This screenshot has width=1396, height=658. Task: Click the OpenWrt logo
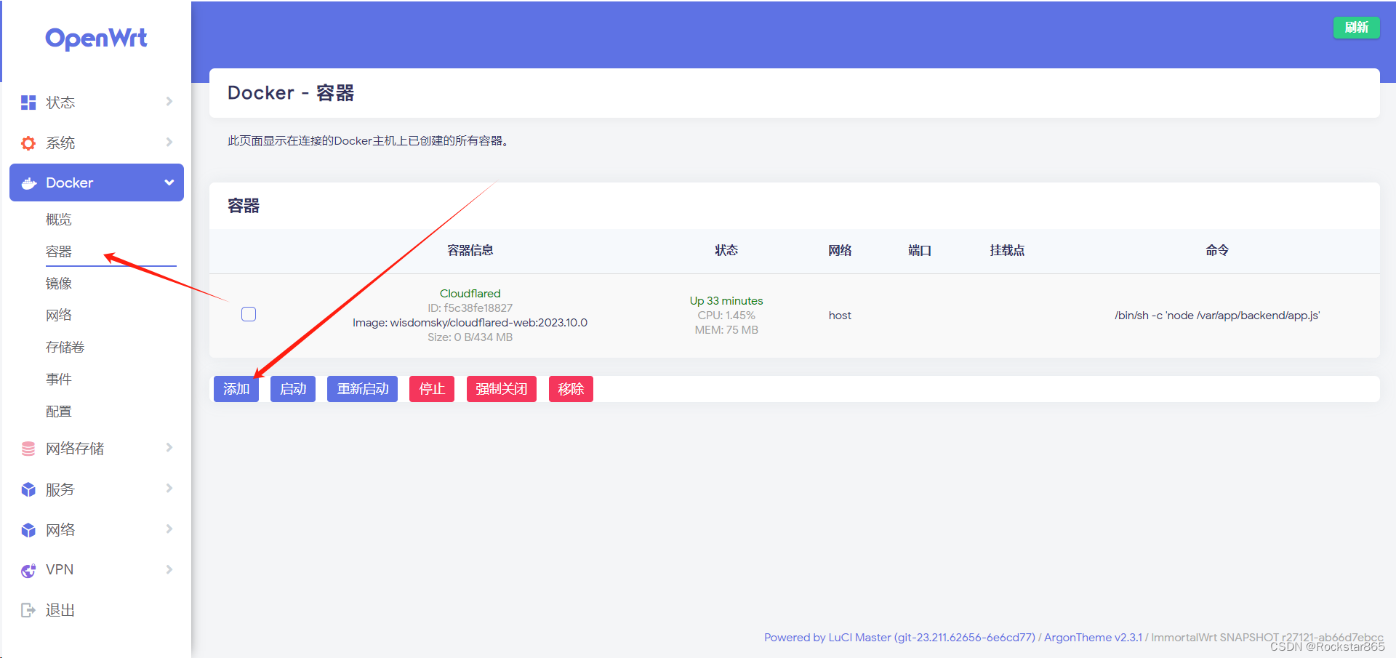coord(95,39)
